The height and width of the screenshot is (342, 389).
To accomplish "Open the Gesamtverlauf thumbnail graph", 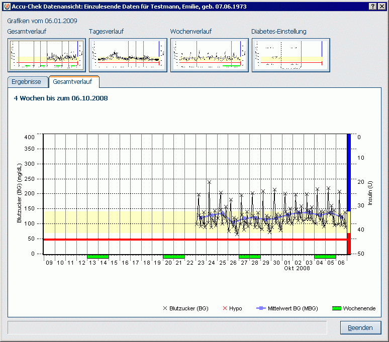I will [47, 55].
